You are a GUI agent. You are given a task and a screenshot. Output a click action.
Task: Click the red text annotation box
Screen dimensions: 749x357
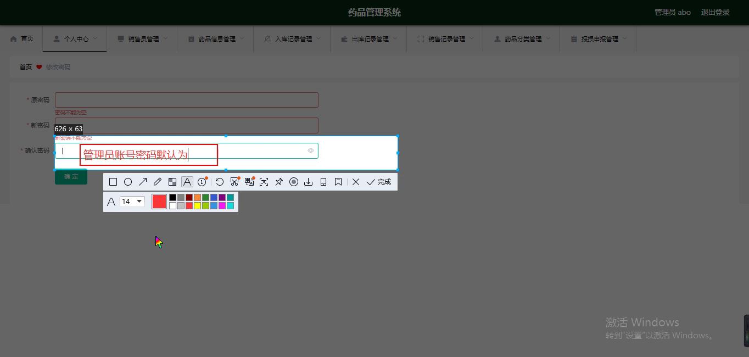[149, 155]
